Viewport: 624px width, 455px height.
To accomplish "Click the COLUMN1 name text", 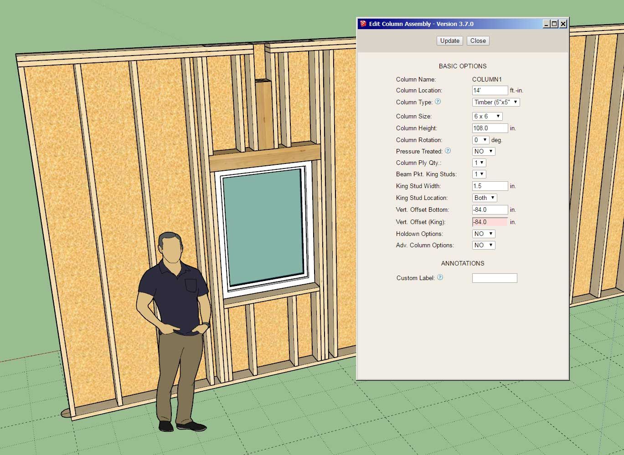I will pos(487,79).
